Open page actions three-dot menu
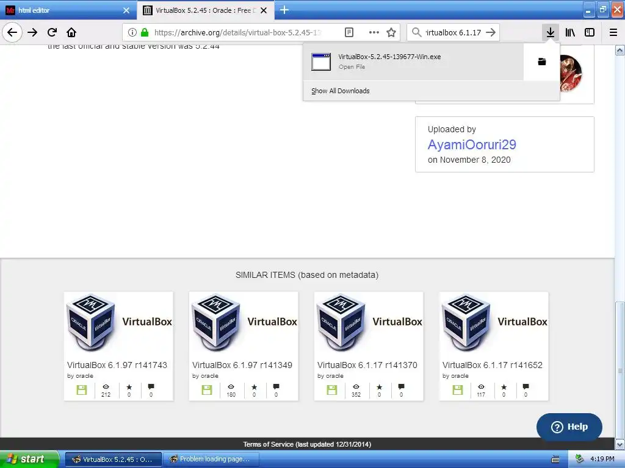625x468 pixels. (x=374, y=32)
